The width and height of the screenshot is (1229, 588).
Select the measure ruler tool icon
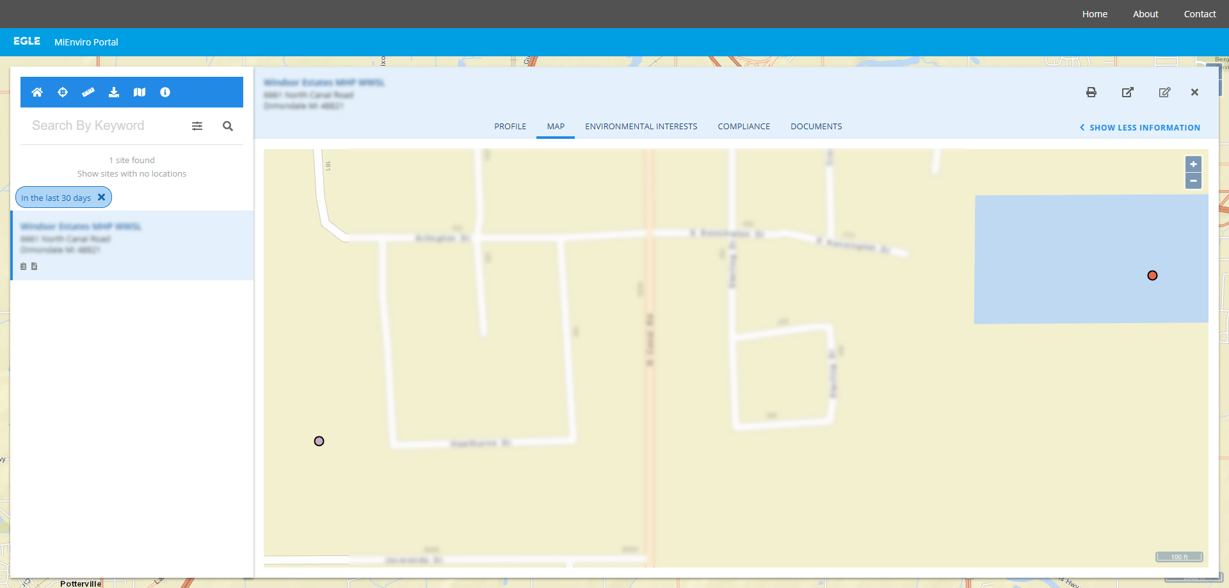pyautogui.click(x=88, y=92)
